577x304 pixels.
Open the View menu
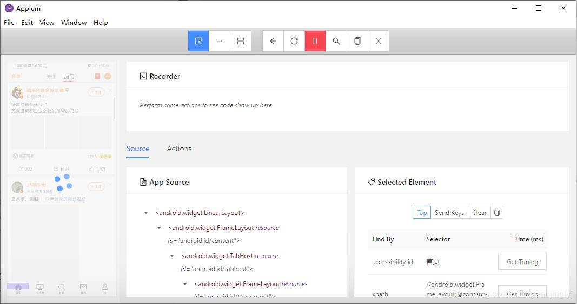(47, 23)
